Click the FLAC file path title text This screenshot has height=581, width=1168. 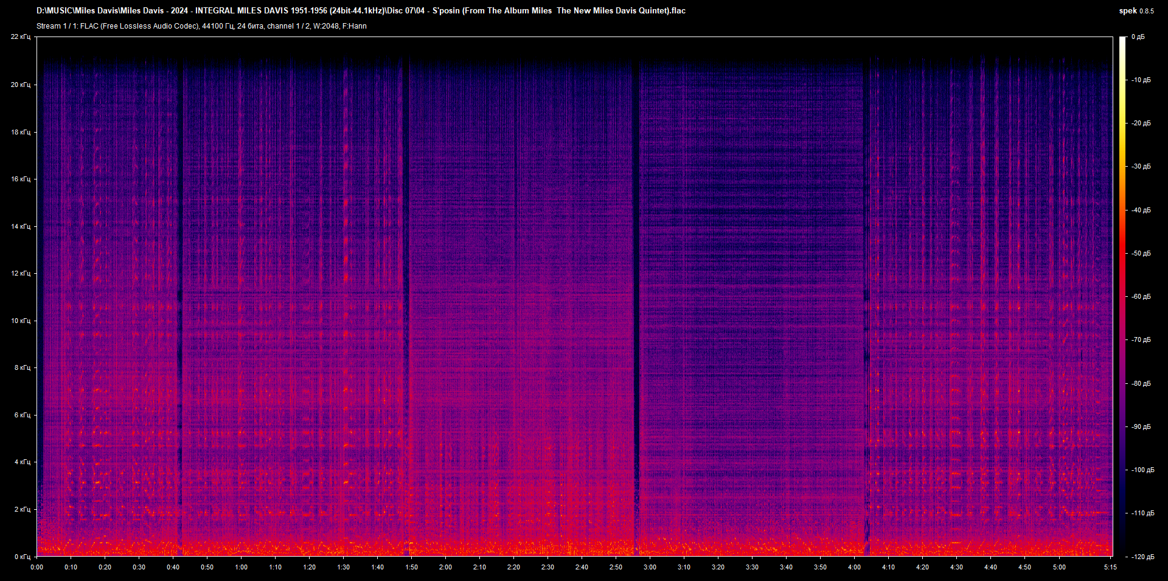point(361,10)
